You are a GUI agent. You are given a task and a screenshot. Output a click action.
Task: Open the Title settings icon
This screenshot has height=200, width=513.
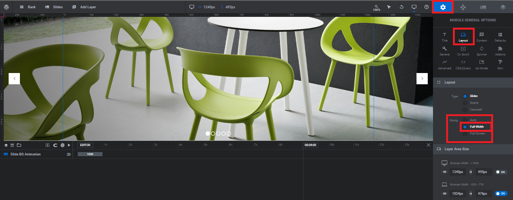[x=445, y=37]
